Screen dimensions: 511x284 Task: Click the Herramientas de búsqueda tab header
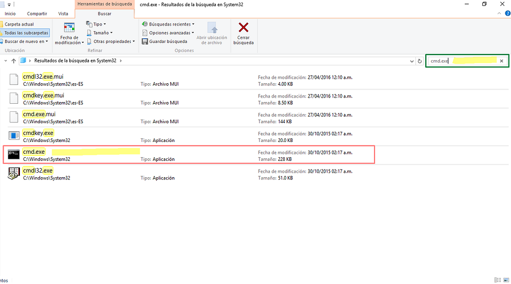[105, 4]
